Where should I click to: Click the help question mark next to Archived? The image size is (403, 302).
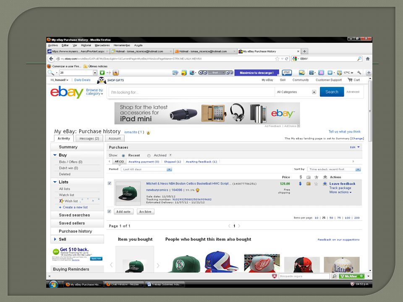click(170, 155)
